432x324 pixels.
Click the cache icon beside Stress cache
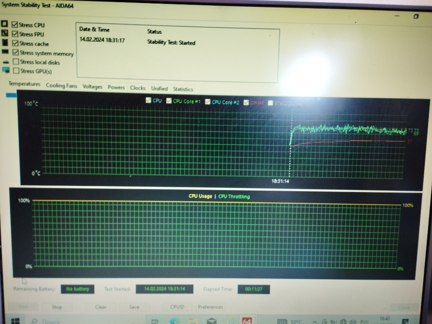pyautogui.click(x=5, y=42)
